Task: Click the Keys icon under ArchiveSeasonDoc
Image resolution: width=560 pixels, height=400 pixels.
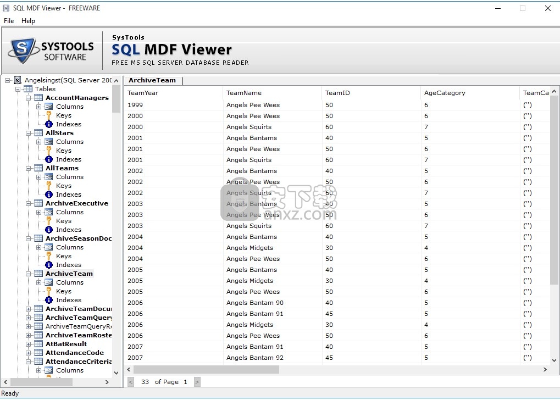Action: pos(49,256)
